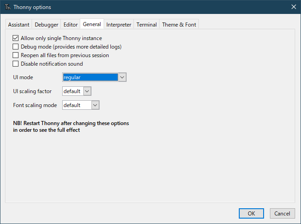The height and width of the screenshot is (224, 301).
Task: Select the Editor tab
Action: click(70, 25)
